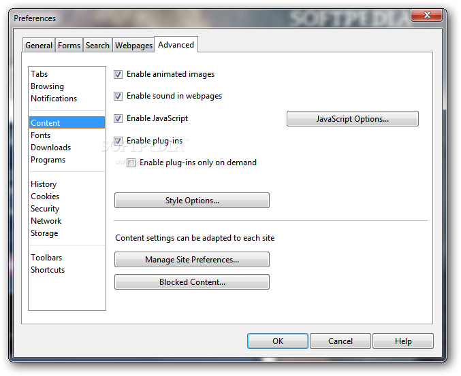Disable the Enable plug-ins checkbox
Screen dimensions: 461x376
point(118,141)
